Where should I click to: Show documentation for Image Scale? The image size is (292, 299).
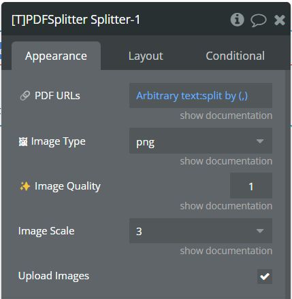pyautogui.click(x=226, y=251)
